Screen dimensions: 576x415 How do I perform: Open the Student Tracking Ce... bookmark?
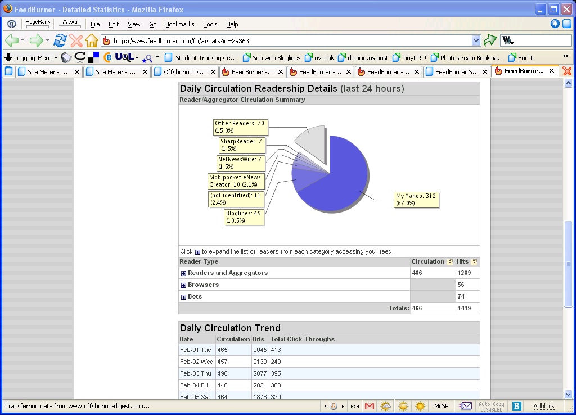pos(201,58)
